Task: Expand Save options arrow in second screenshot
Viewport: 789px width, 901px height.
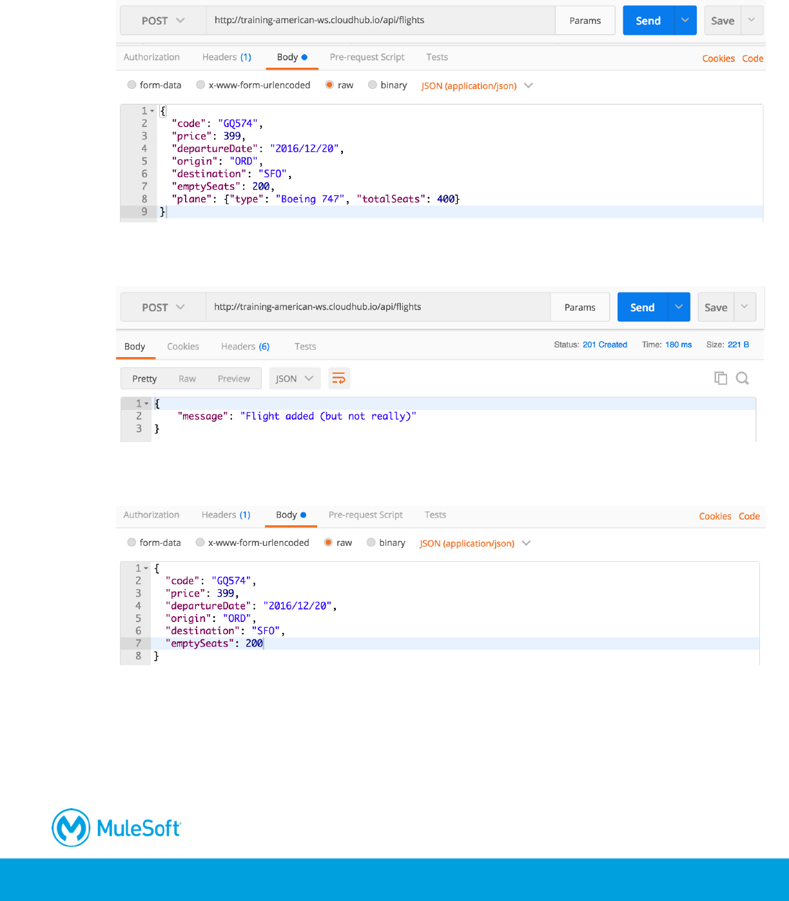Action: click(745, 307)
